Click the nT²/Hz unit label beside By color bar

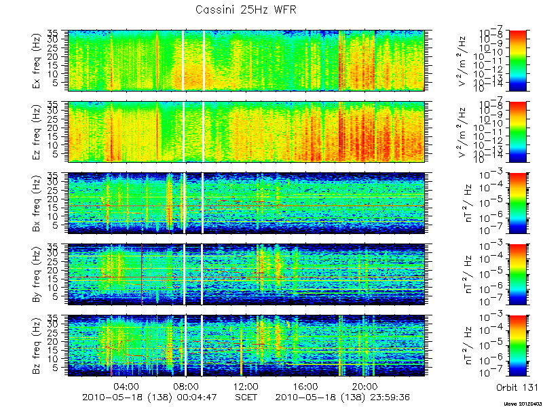click(469, 275)
